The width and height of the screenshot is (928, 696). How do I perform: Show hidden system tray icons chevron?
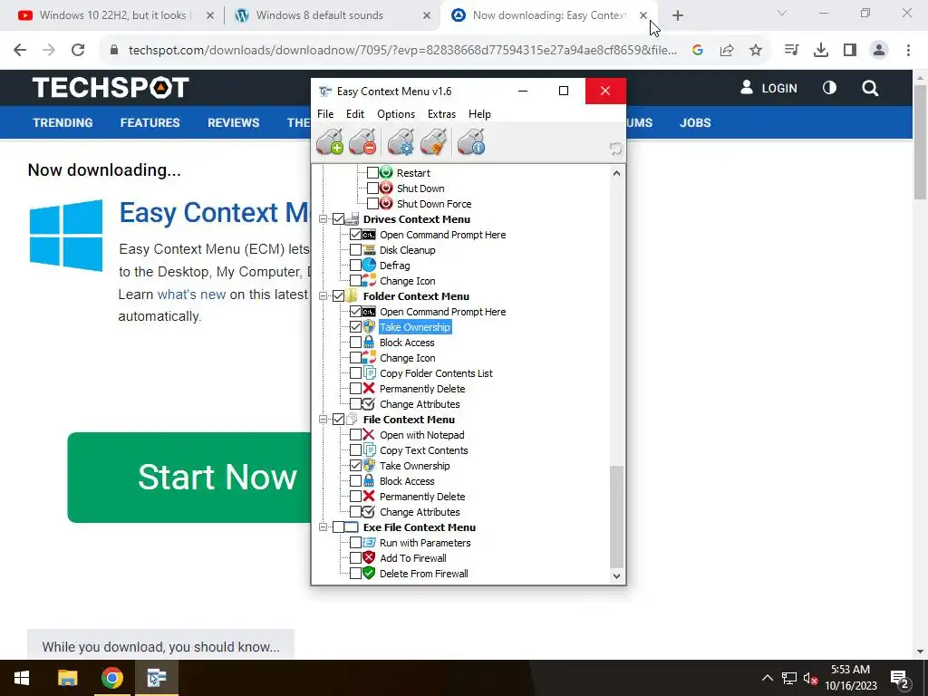(767, 678)
